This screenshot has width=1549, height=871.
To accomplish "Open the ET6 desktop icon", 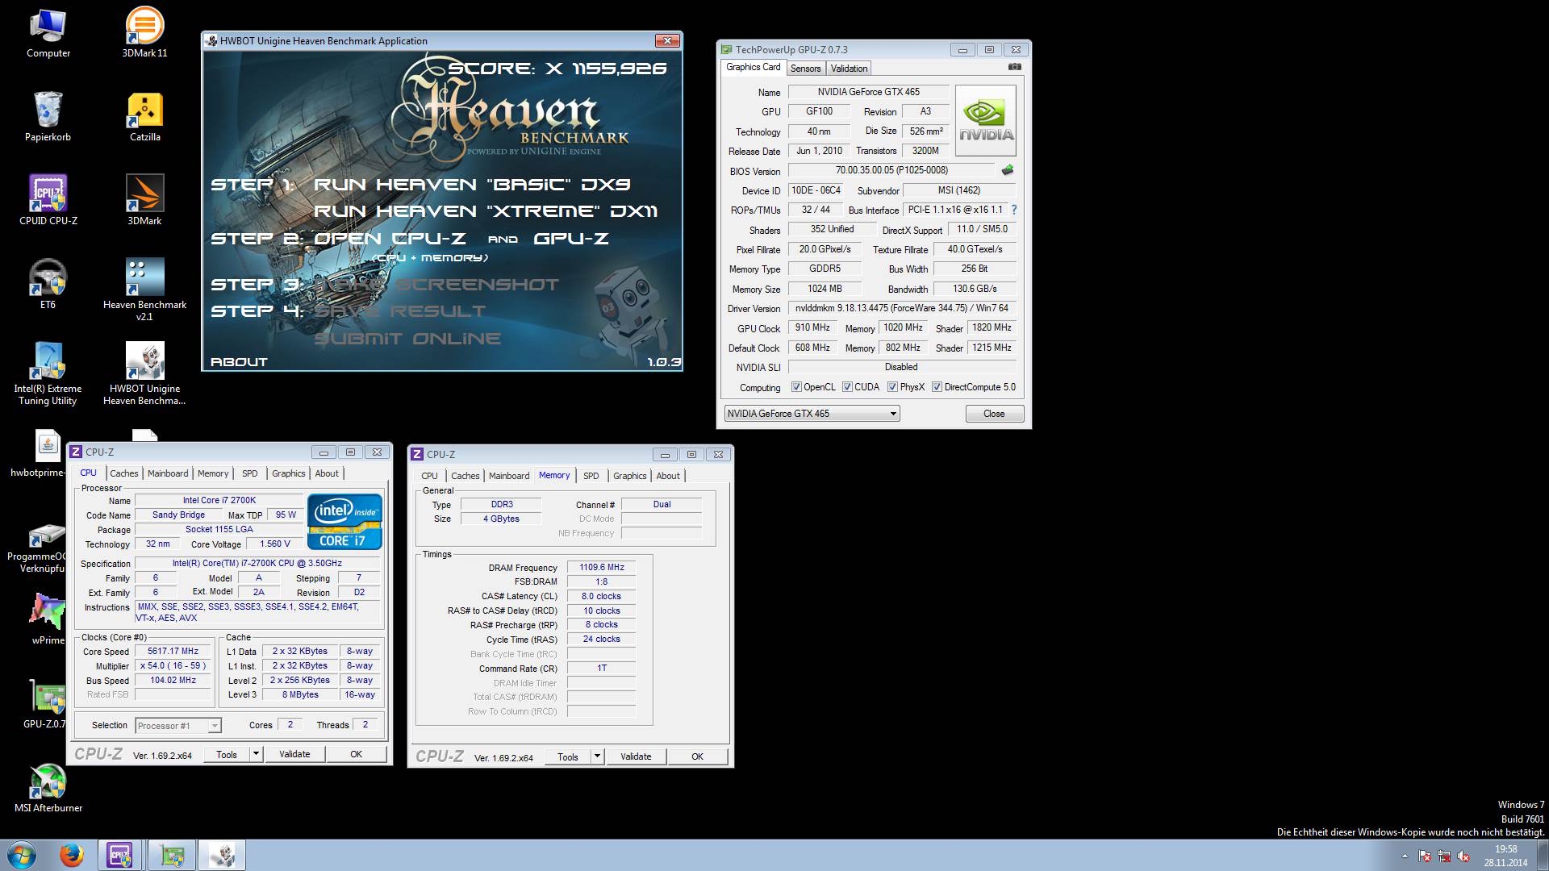I will 48,285.
